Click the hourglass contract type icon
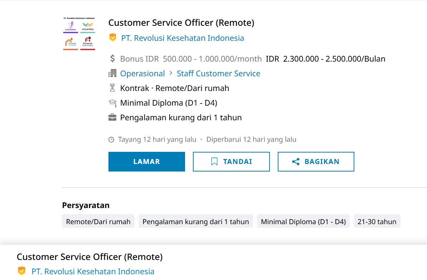This screenshot has height=280, width=427. (x=112, y=88)
